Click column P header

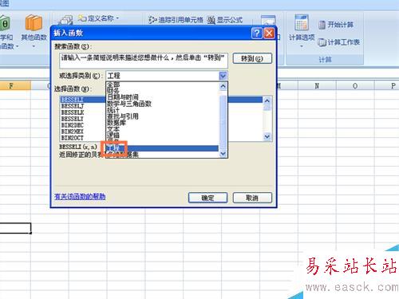pos(387,85)
